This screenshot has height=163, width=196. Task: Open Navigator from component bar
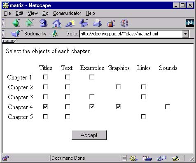(x=133, y=158)
